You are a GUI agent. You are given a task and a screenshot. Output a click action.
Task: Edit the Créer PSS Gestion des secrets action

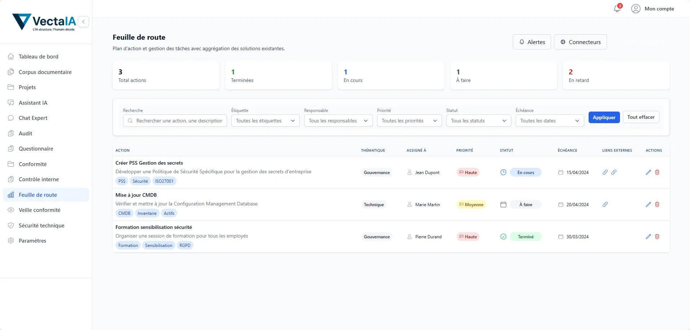tap(648, 172)
